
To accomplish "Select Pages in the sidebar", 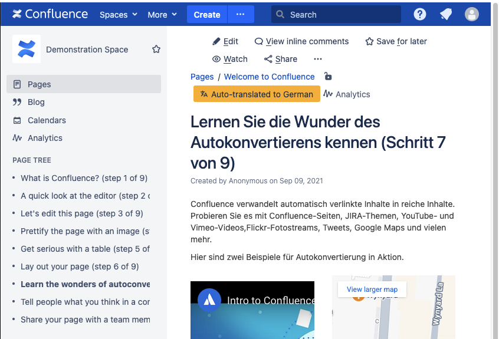I will [x=84, y=84].
